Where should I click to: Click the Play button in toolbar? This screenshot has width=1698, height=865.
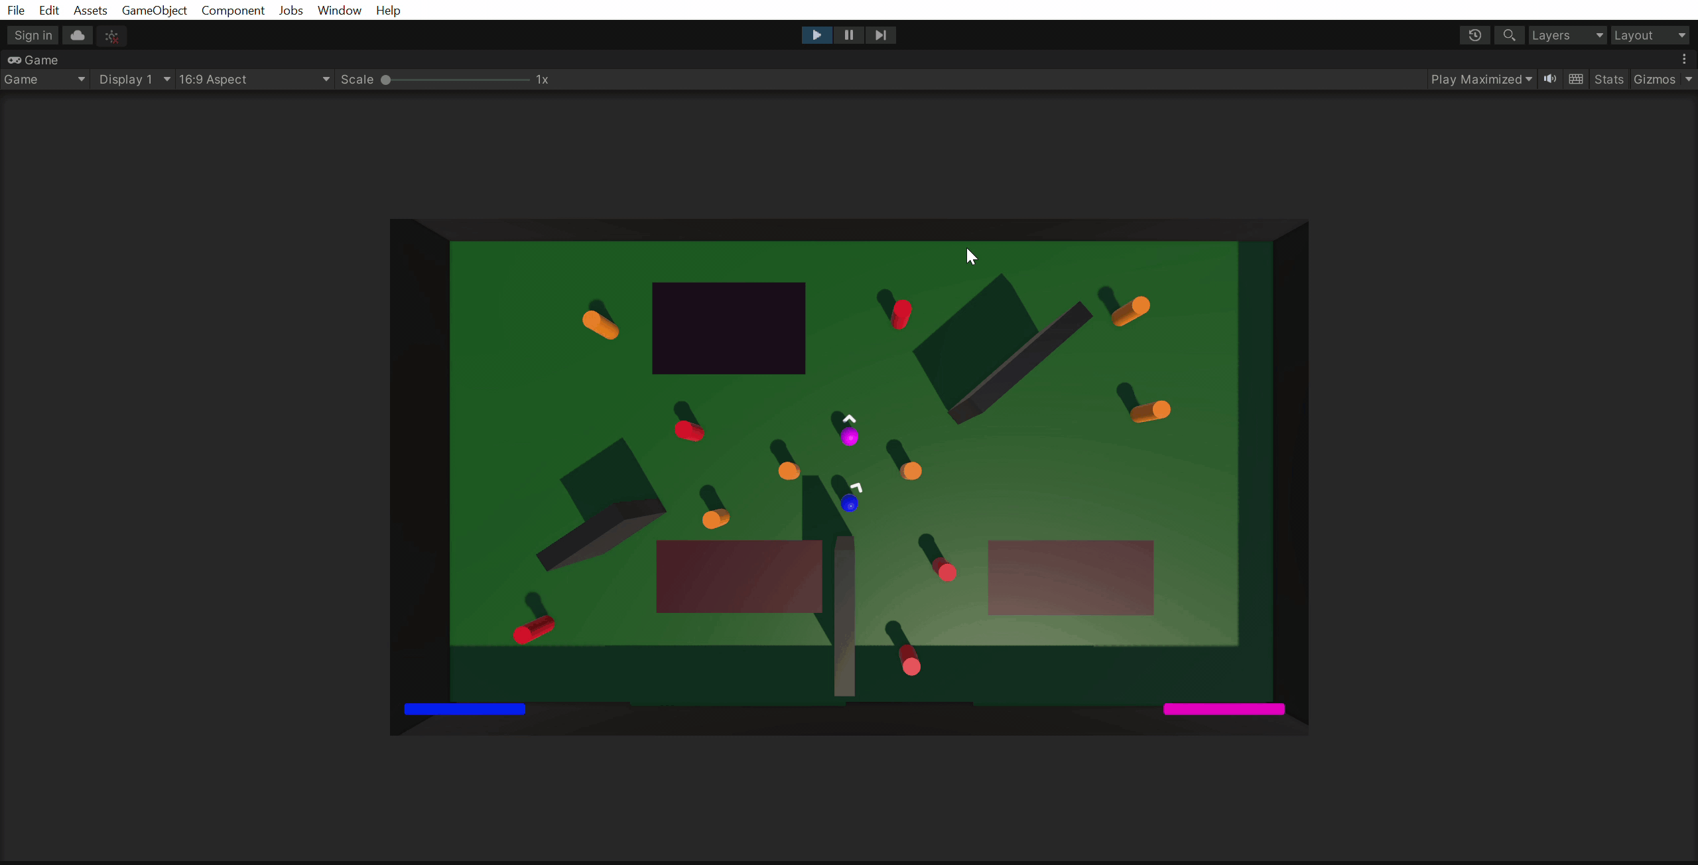click(x=816, y=35)
